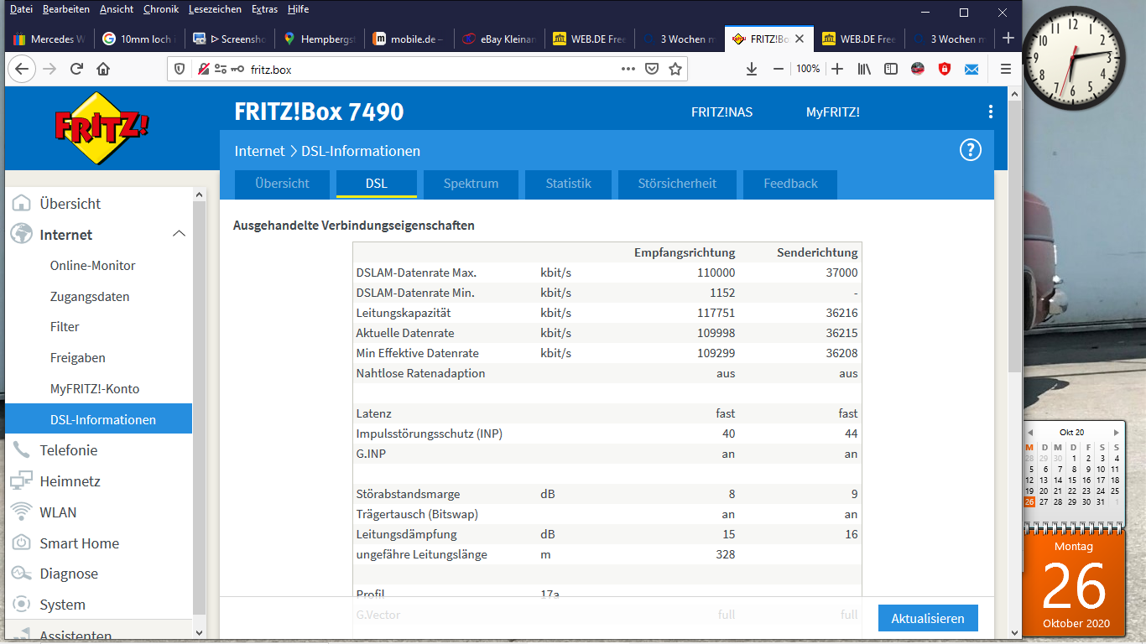Go to previous month in calendar gadget

click(1030, 433)
